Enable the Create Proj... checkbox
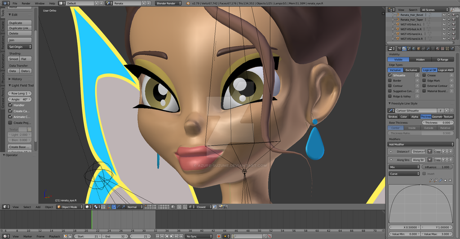This screenshot has height=239, width=460. pos(10,123)
